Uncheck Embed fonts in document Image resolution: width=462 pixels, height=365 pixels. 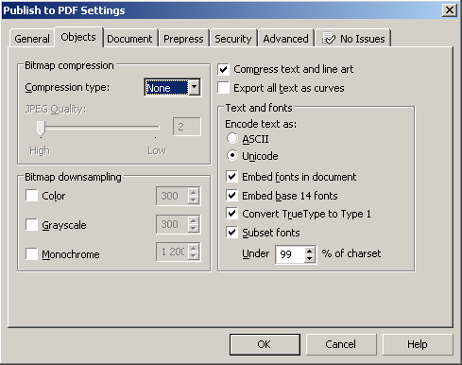[x=231, y=177]
